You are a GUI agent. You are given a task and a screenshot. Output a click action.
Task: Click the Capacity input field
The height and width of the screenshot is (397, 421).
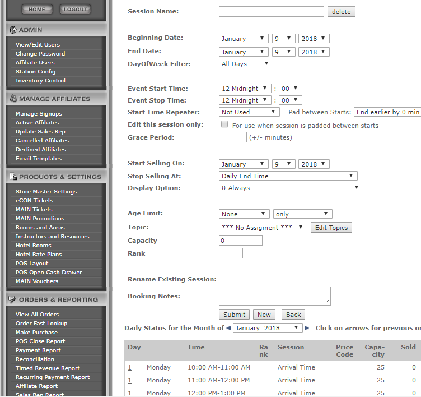click(241, 241)
